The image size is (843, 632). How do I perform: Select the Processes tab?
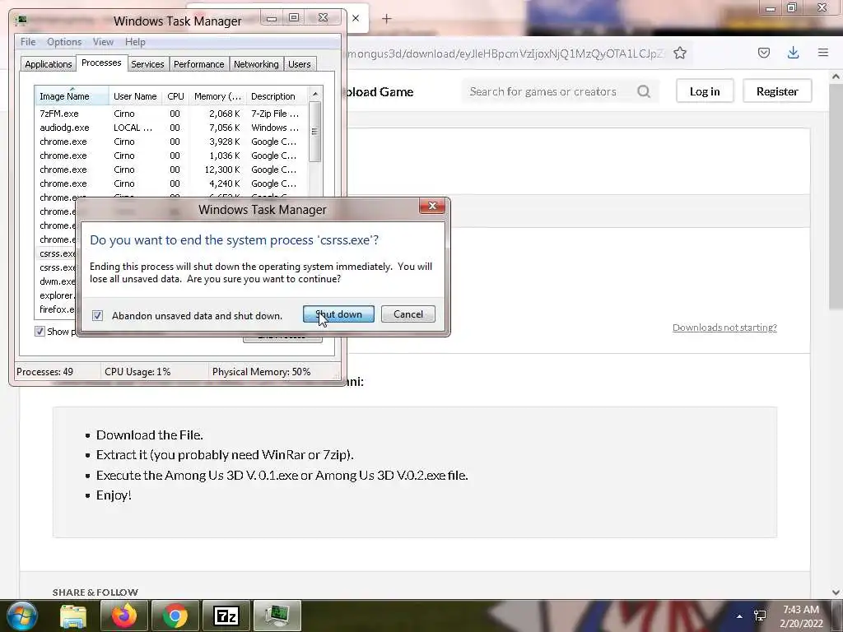101,63
